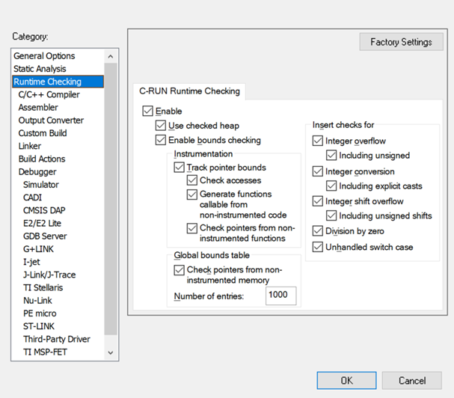This screenshot has height=398, width=454.
Task: Toggle Integer conversion check
Action: [x=318, y=171]
